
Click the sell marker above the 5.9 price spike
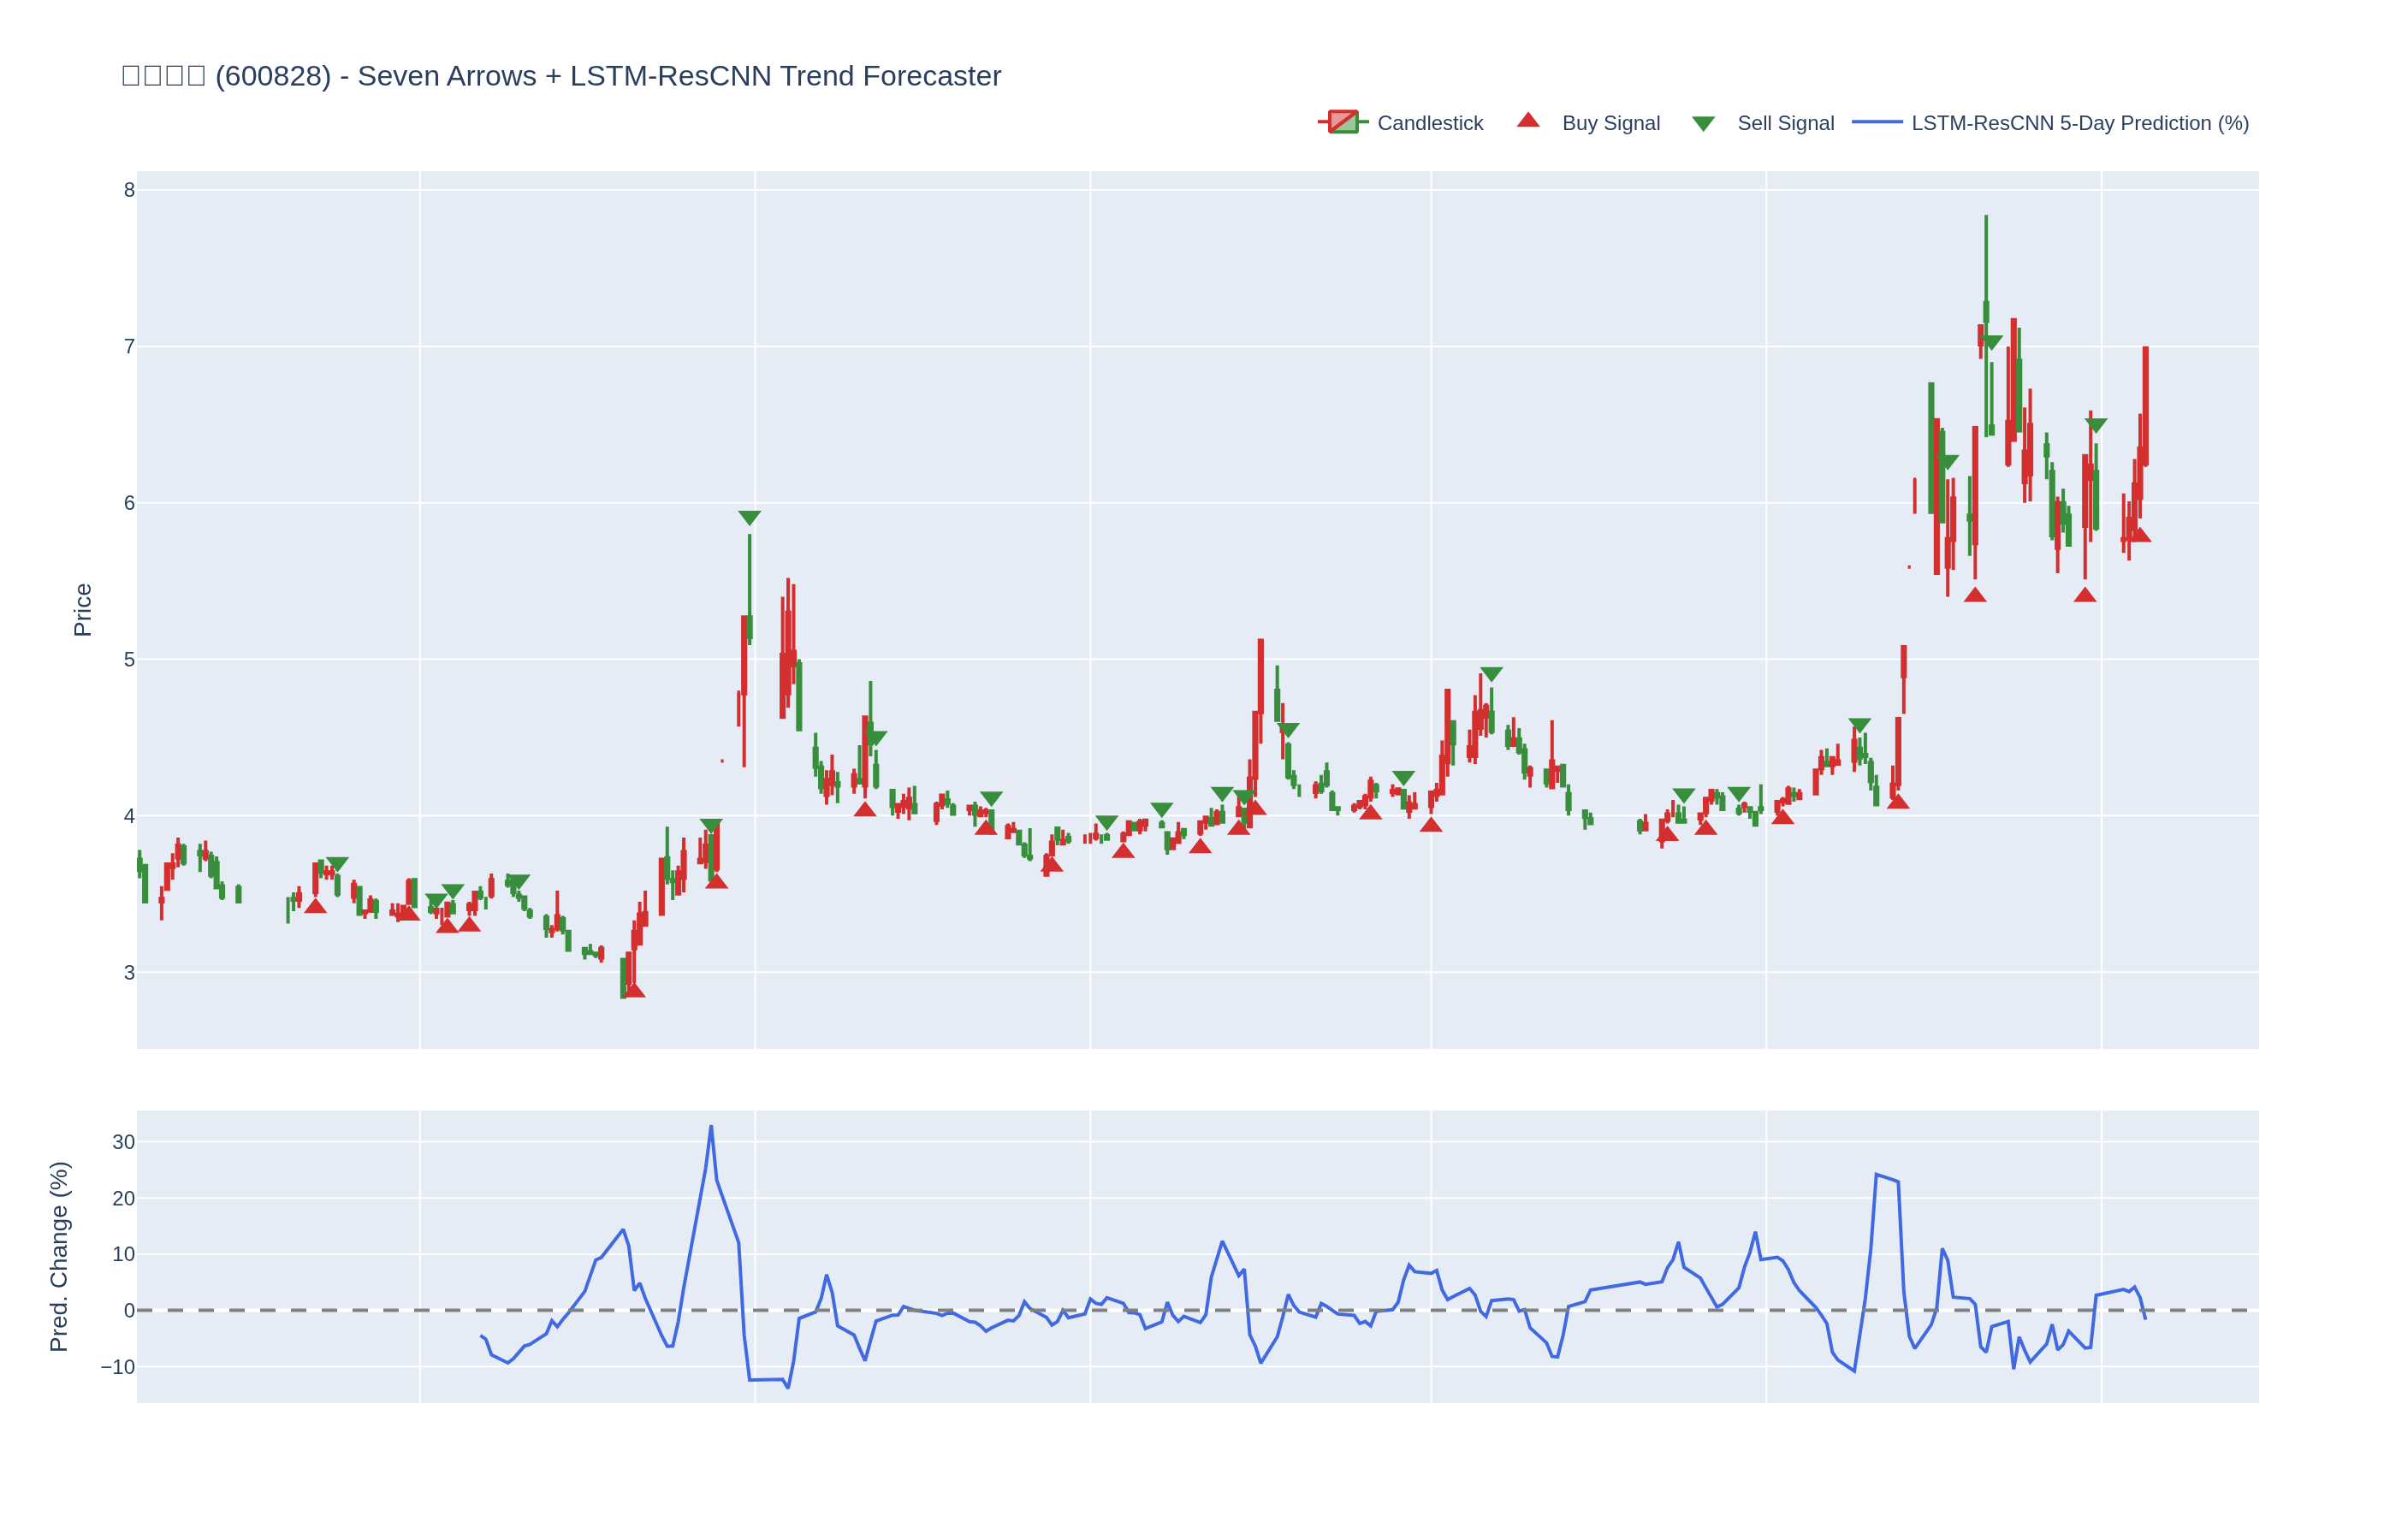(749, 518)
